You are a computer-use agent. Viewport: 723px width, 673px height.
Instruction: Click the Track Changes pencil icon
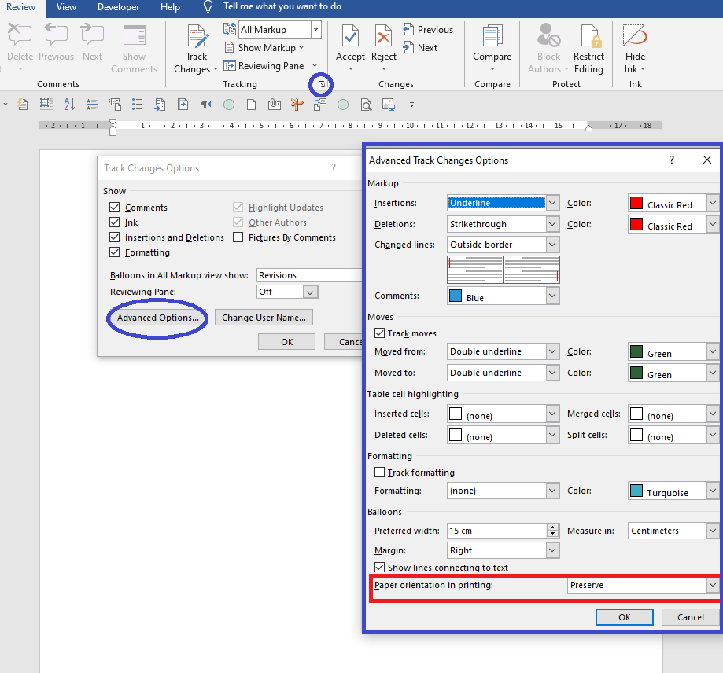click(197, 37)
